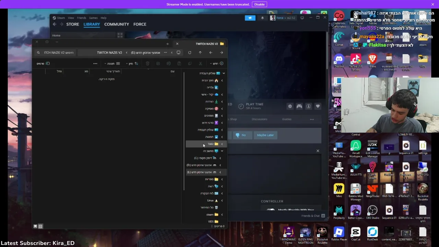This screenshot has width=439, height=247.
Task: Open the Discussions tab on Steam game page
Action: [x=259, y=119]
